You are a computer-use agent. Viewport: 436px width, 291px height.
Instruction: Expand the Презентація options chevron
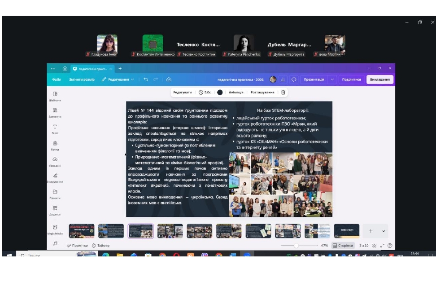332,79
